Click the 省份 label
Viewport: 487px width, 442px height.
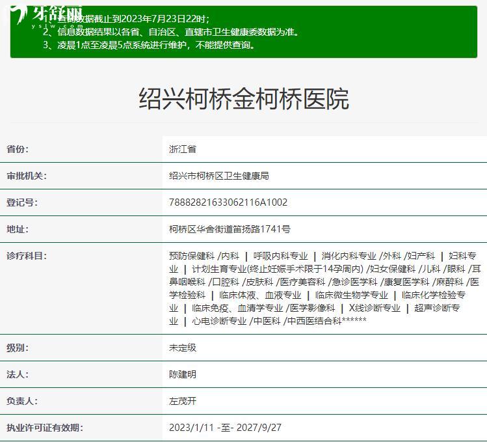point(18,149)
